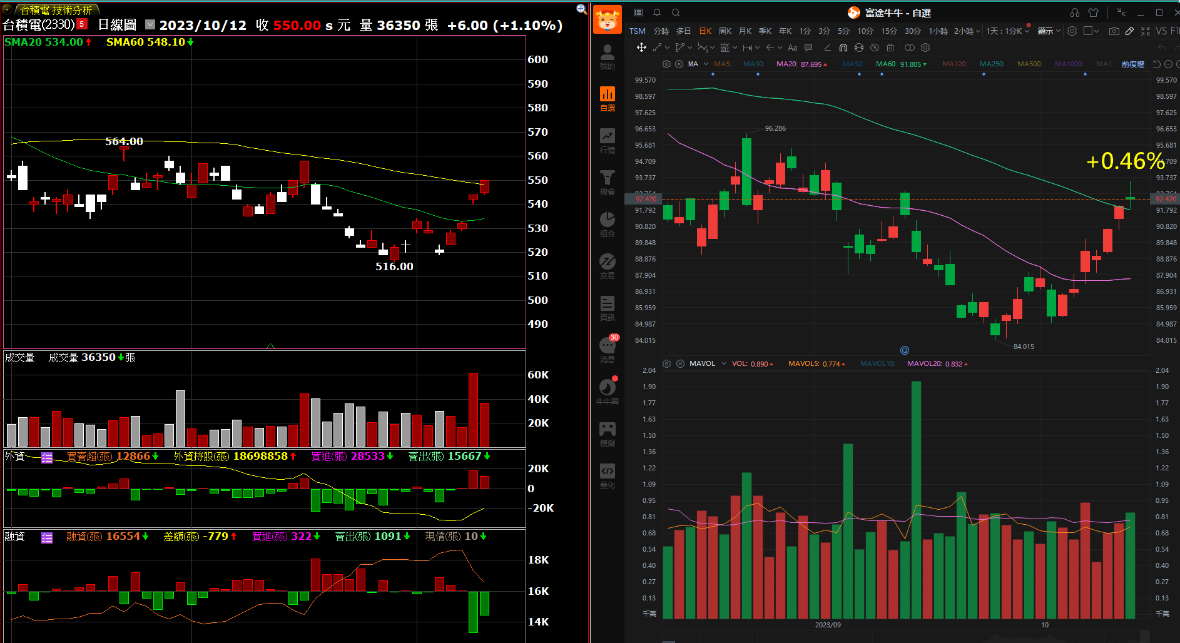This screenshot has height=643, width=1180.
Task: Expand the MA indicator type dropdown
Action: point(706,64)
